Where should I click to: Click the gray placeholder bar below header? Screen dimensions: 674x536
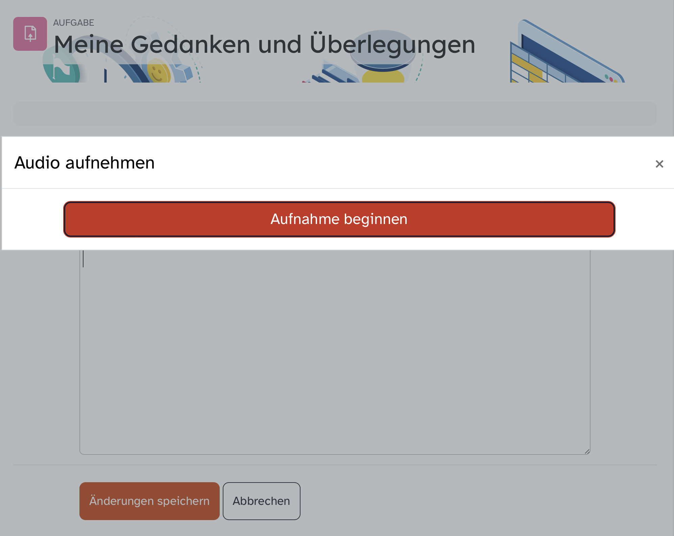[335, 114]
